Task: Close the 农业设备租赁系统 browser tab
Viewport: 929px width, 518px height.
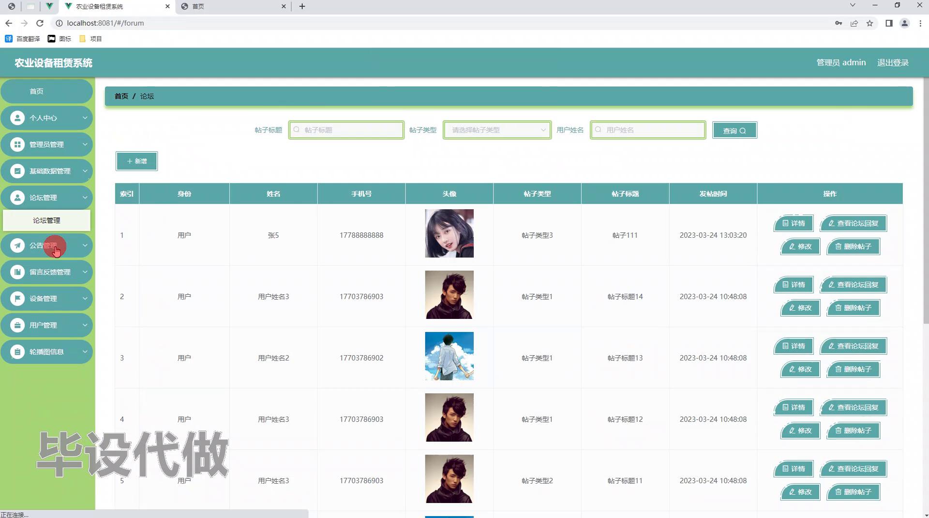Action: pyautogui.click(x=167, y=6)
